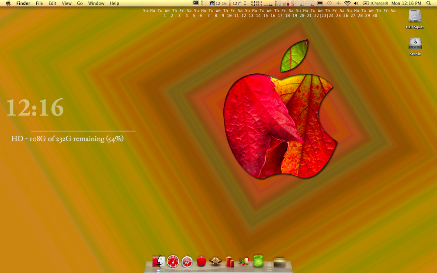Viewport: 437px width, 273px height.
Task: Click the green candle holder Dock icon
Action: (x=258, y=261)
